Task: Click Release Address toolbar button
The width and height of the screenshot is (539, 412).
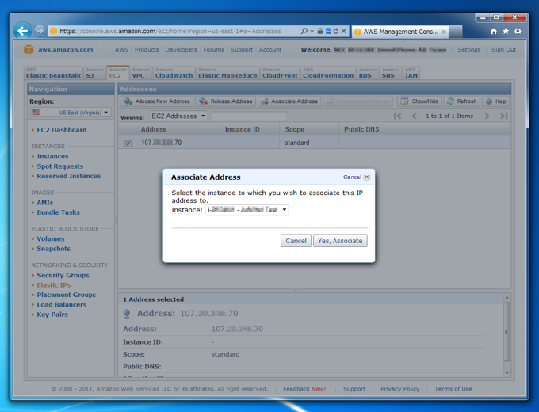Action: (225, 101)
